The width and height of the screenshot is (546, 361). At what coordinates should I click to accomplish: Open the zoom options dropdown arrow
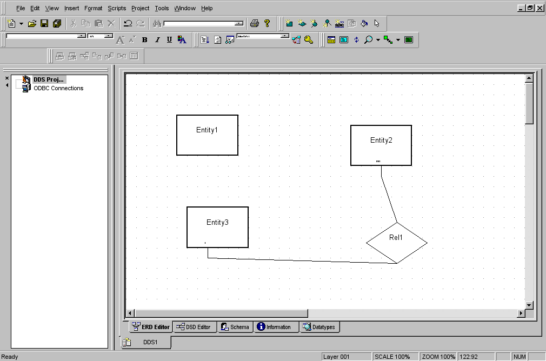click(378, 40)
